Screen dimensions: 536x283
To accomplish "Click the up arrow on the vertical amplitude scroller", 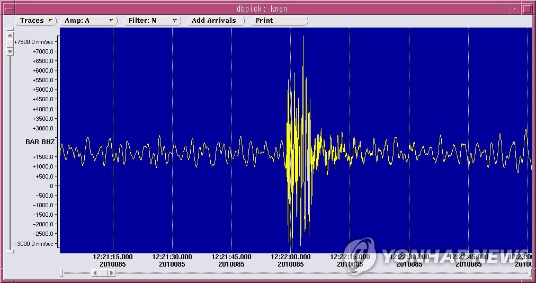I will point(10,35).
